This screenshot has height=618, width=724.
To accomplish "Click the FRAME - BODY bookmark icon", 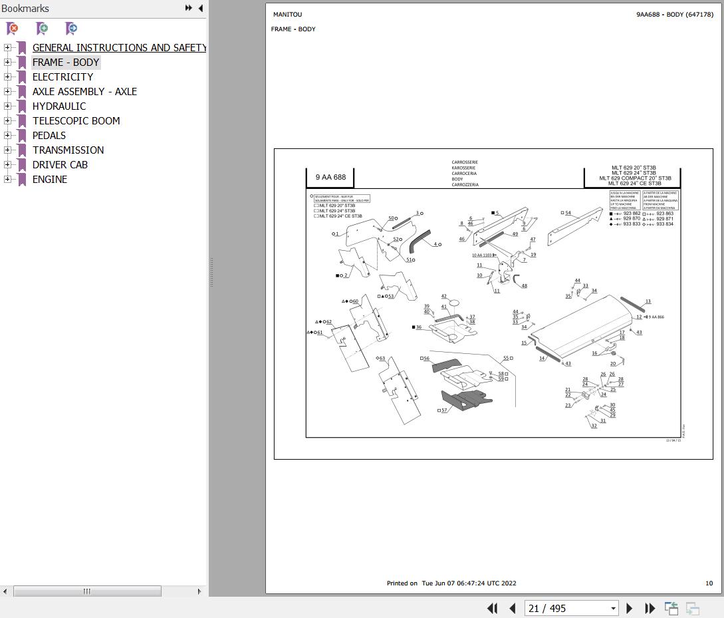I will (x=22, y=63).
